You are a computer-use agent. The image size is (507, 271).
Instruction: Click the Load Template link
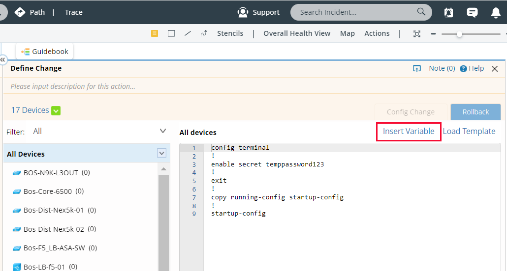469,132
